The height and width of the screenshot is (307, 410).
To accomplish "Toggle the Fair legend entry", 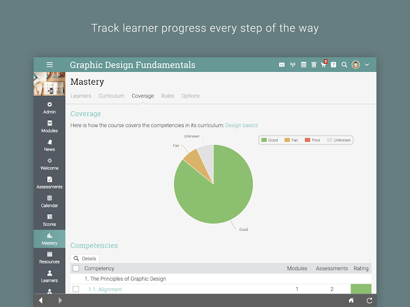I will (x=291, y=140).
